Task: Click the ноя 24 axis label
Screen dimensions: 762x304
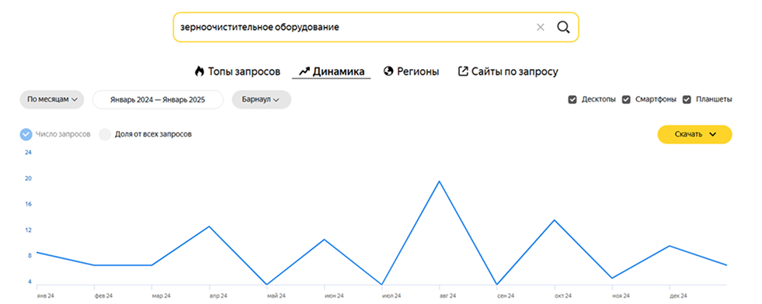Action: coord(621,295)
